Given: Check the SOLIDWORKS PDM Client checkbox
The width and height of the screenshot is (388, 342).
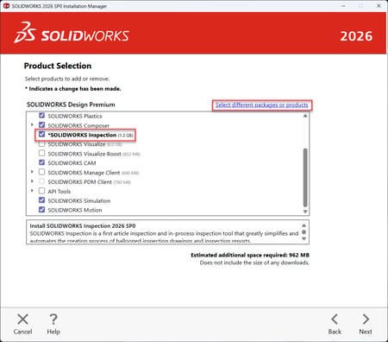Looking at the screenshot, I should pyautogui.click(x=41, y=181).
